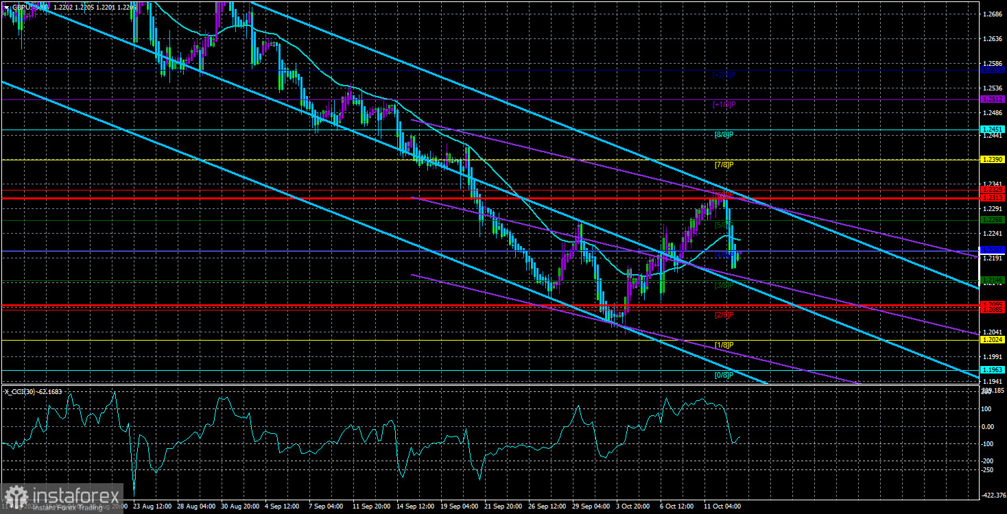Click the [5/8]P Murray level label
Screen dimensions: 1007x514
(724, 224)
